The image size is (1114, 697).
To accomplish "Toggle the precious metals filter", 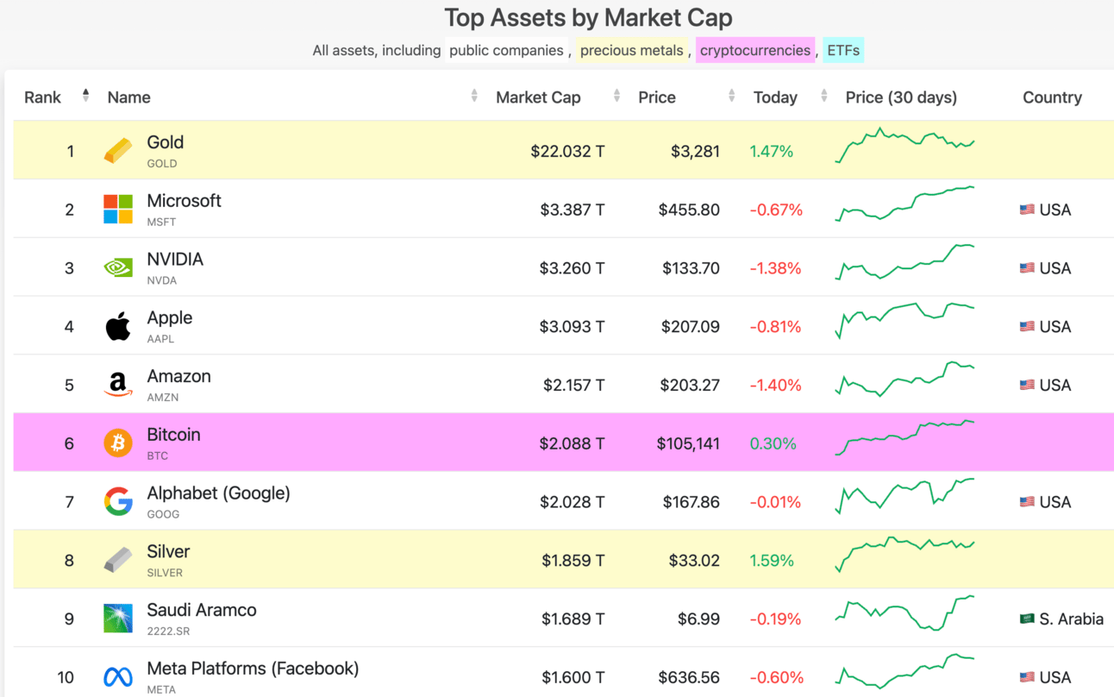I will [632, 50].
